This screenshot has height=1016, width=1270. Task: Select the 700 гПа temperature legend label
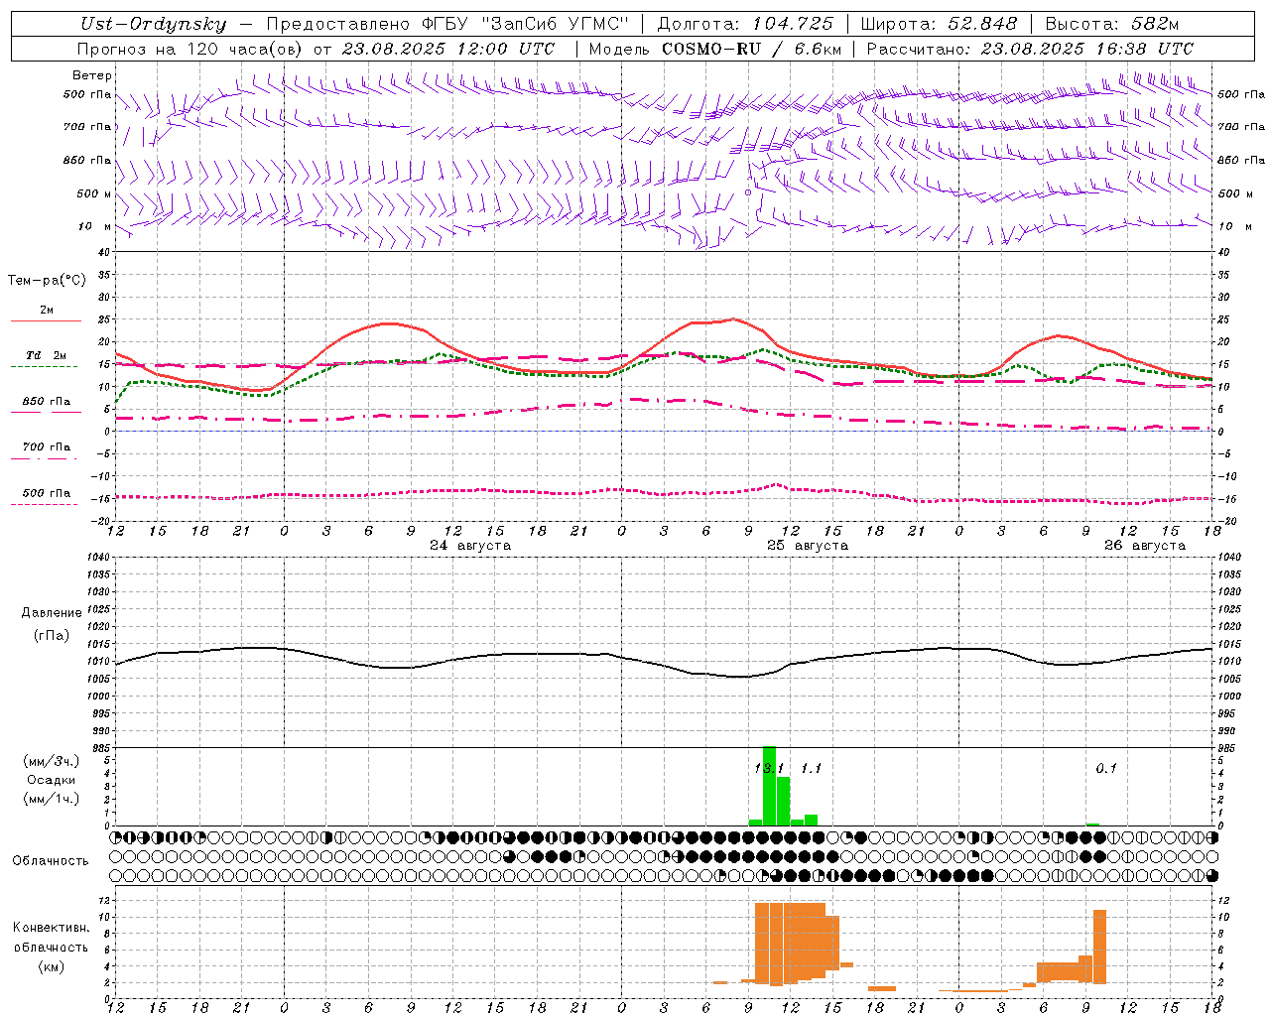[47, 447]
